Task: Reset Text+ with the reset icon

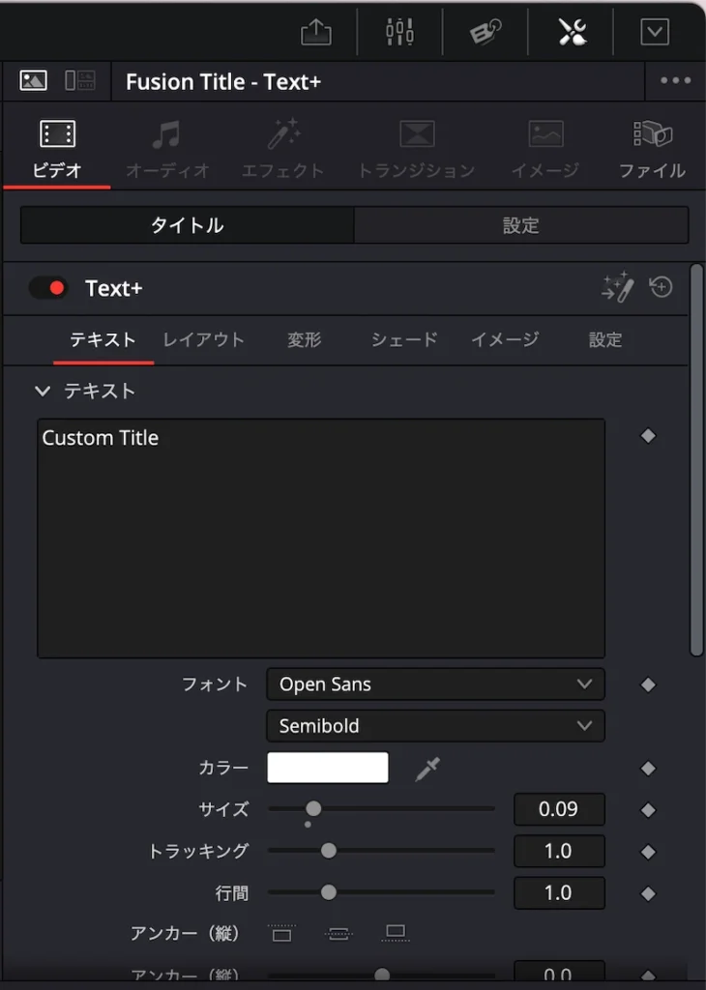Action: [x=662, y=287]
